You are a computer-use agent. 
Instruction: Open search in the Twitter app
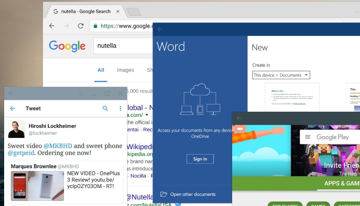tap(105, 108)
